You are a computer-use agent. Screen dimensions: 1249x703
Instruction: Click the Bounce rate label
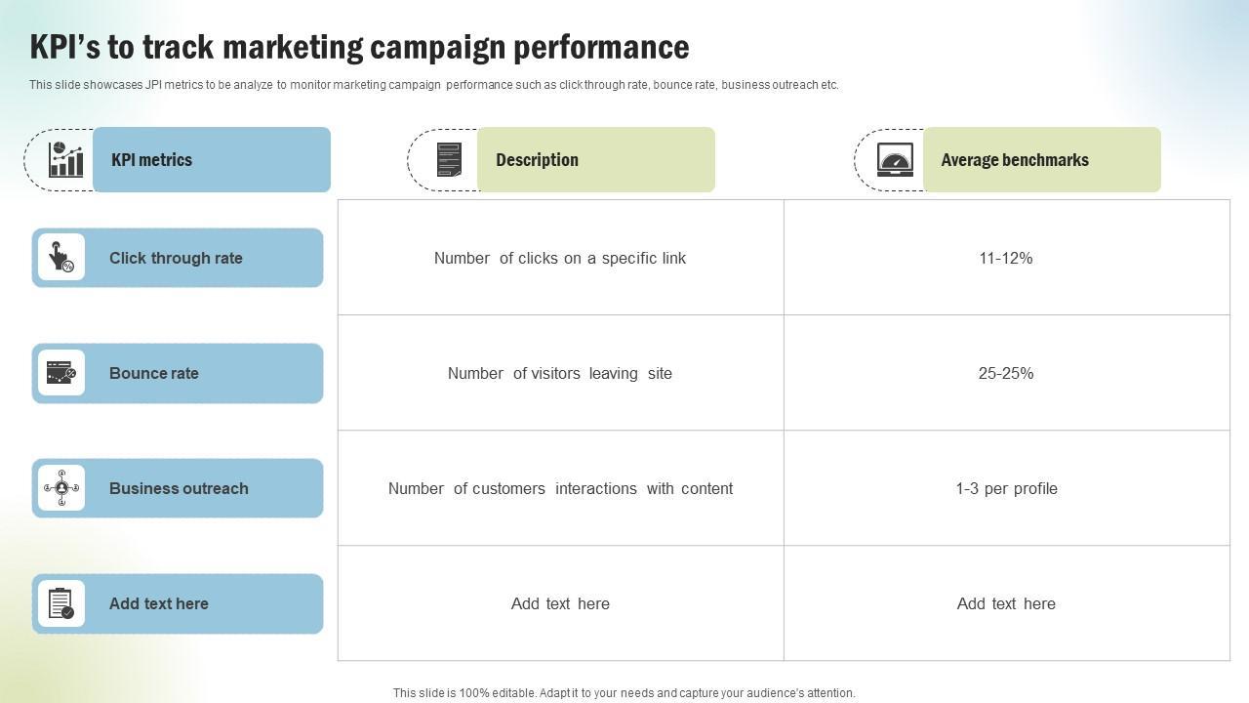click(154, 373)
